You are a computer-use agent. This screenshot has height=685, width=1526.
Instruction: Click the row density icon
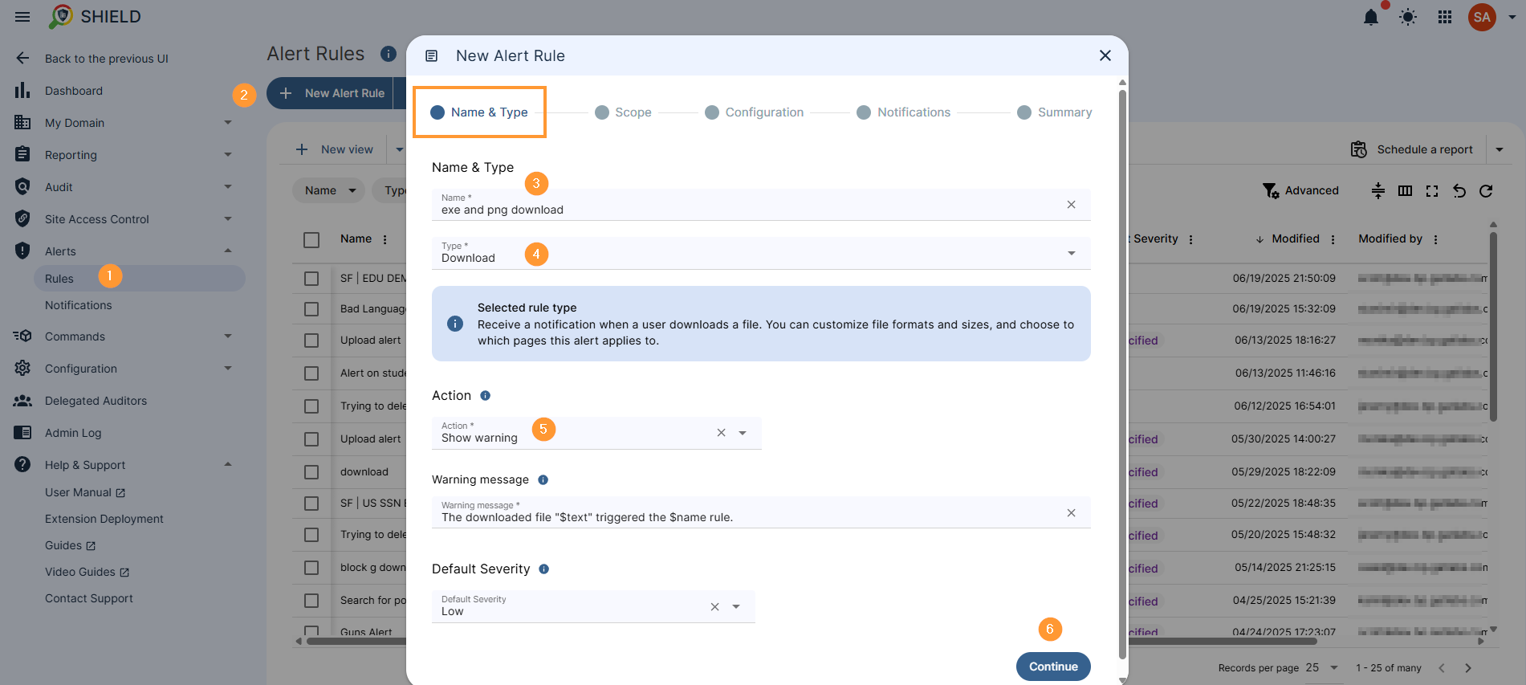click(x=1378, y=190)
